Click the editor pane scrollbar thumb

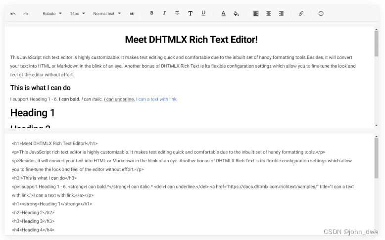click(377, 44)
